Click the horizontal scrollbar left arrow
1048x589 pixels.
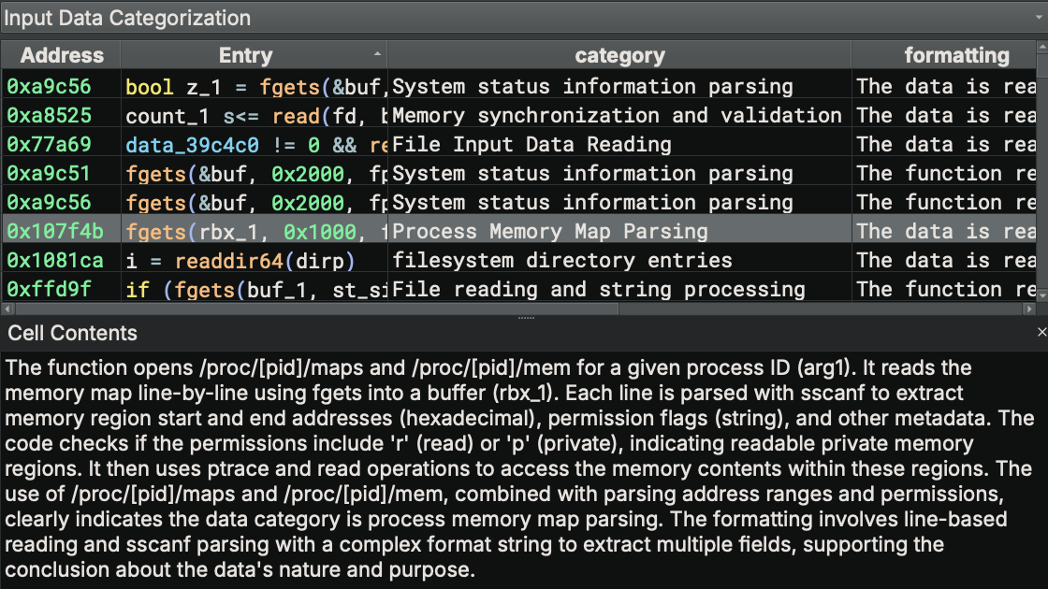click(7, 309)
